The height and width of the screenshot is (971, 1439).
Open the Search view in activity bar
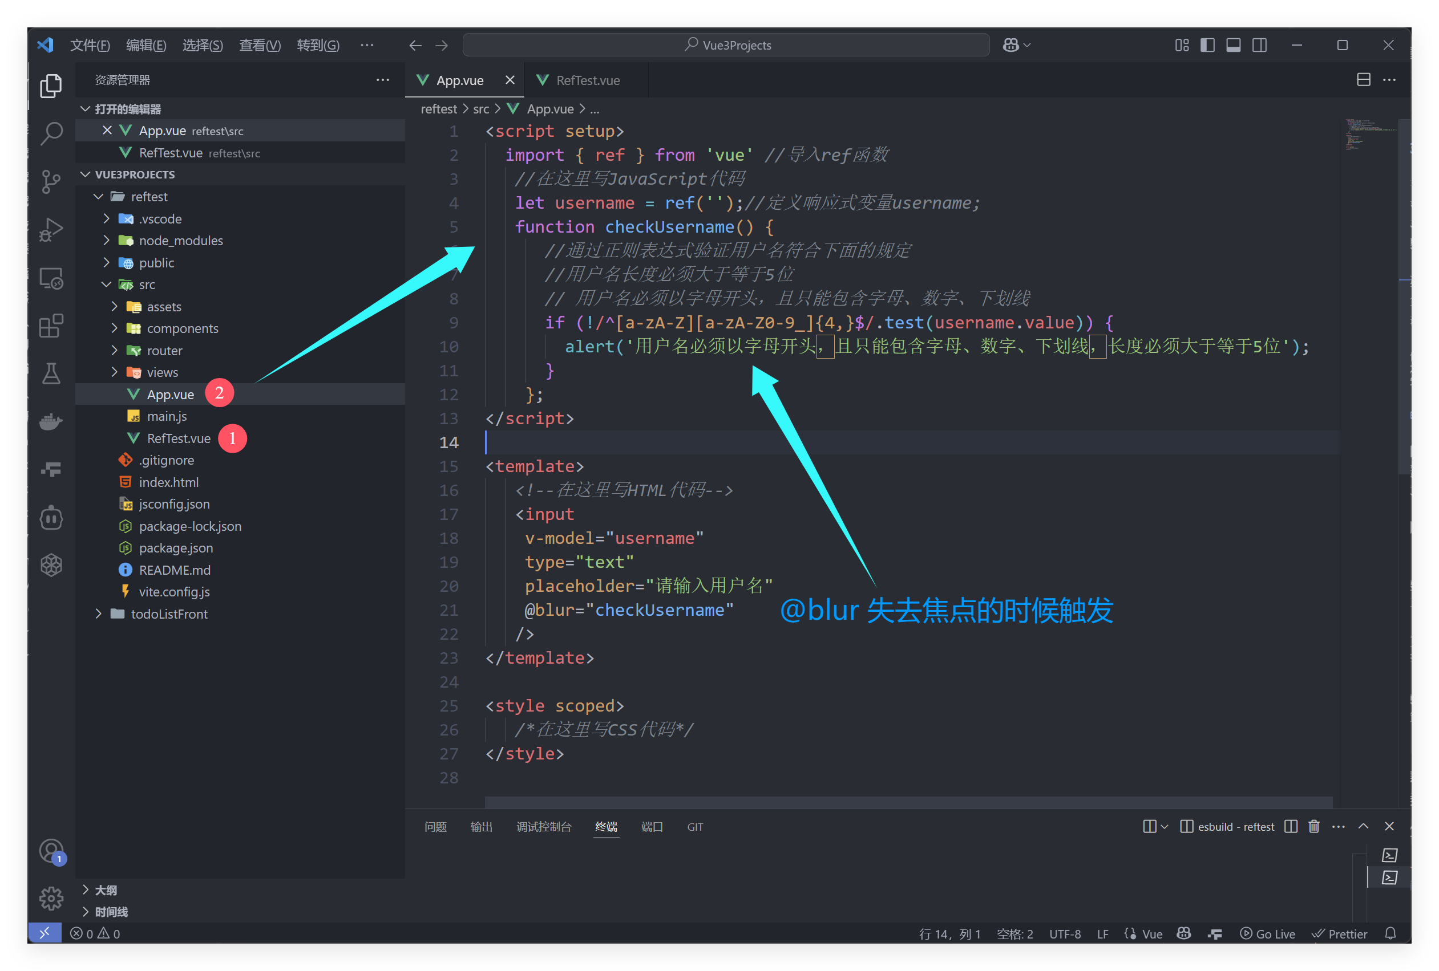(x=51, y=133)
